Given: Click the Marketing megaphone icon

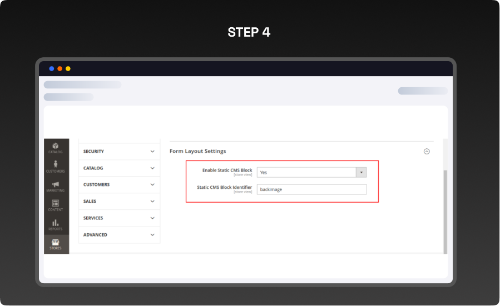Looking at the screenshot, I should [56, 186].
